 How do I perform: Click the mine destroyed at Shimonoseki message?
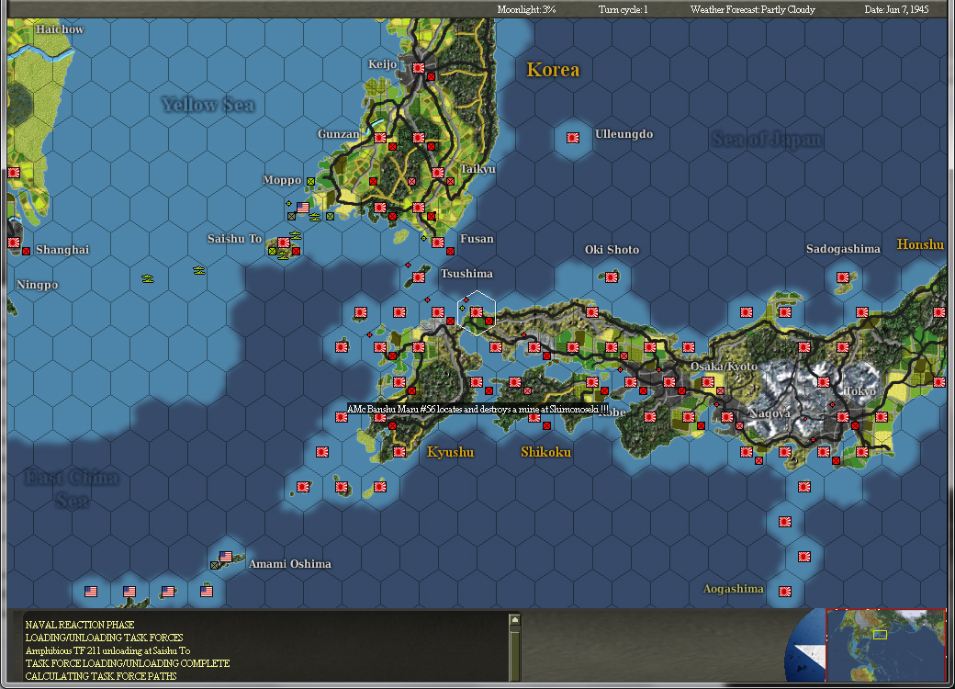[x=478, y=409]
